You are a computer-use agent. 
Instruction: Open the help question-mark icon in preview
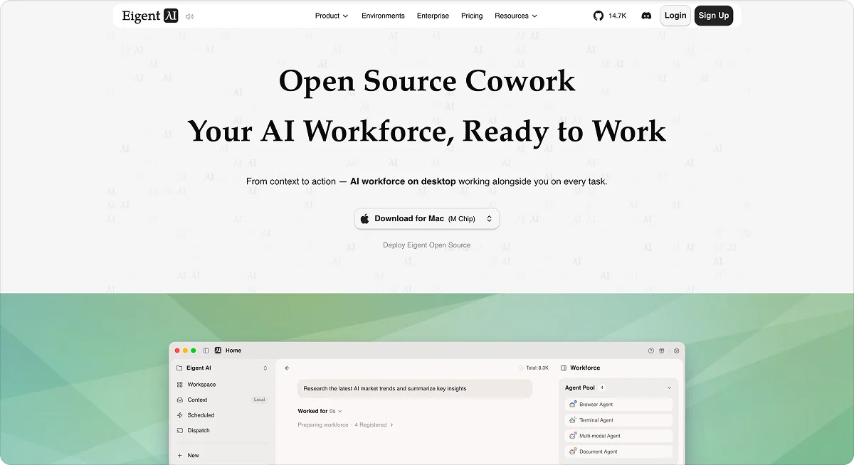(650, 351)
